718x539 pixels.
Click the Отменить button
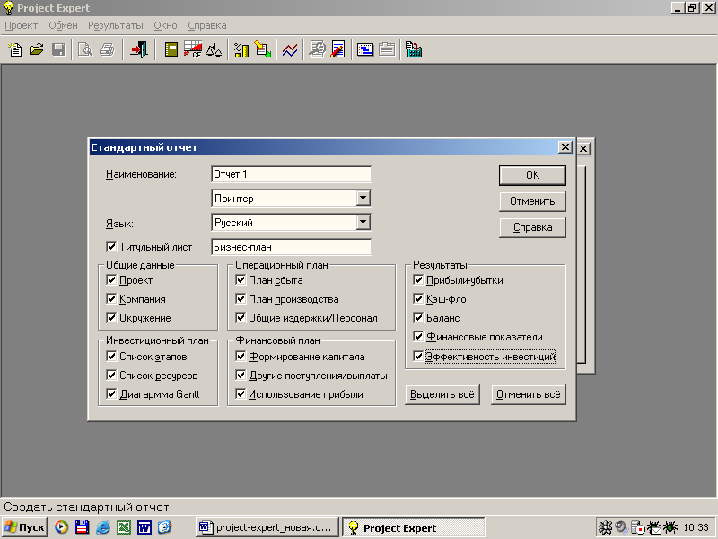[x=532, y=201]
